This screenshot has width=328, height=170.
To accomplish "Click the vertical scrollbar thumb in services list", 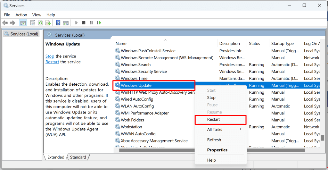I will coord(323,138).
